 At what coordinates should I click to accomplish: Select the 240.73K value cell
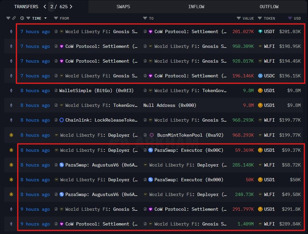(244, 194)
